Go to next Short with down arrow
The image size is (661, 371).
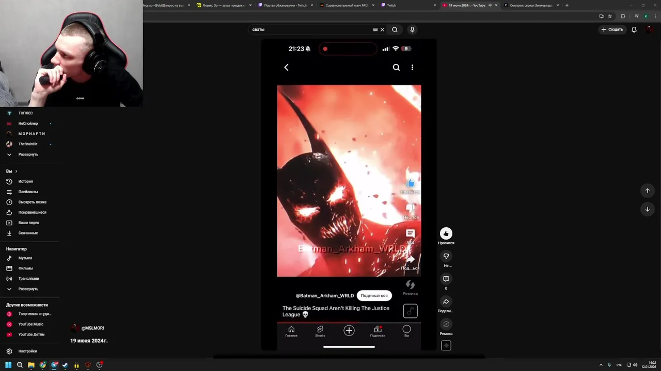647,209
